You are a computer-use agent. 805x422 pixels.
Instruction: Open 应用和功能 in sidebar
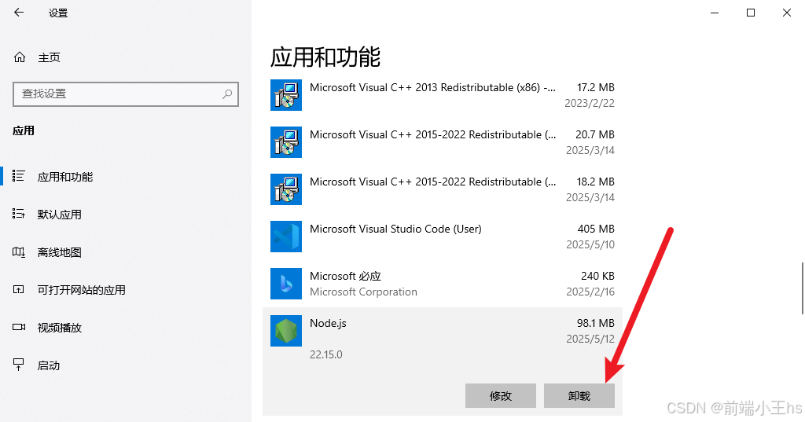(64, 177)
